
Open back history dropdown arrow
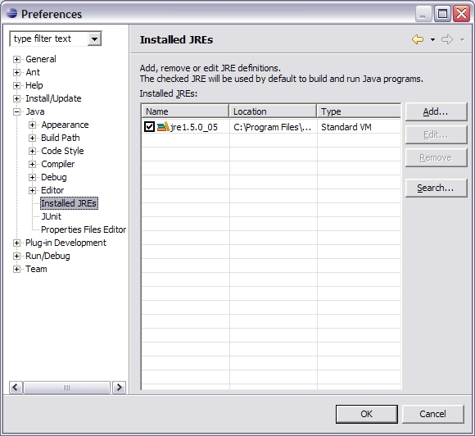pos(433,39)
